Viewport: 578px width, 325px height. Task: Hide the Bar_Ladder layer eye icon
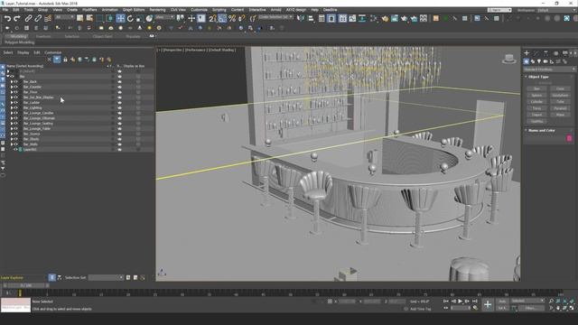click(16, 102)
